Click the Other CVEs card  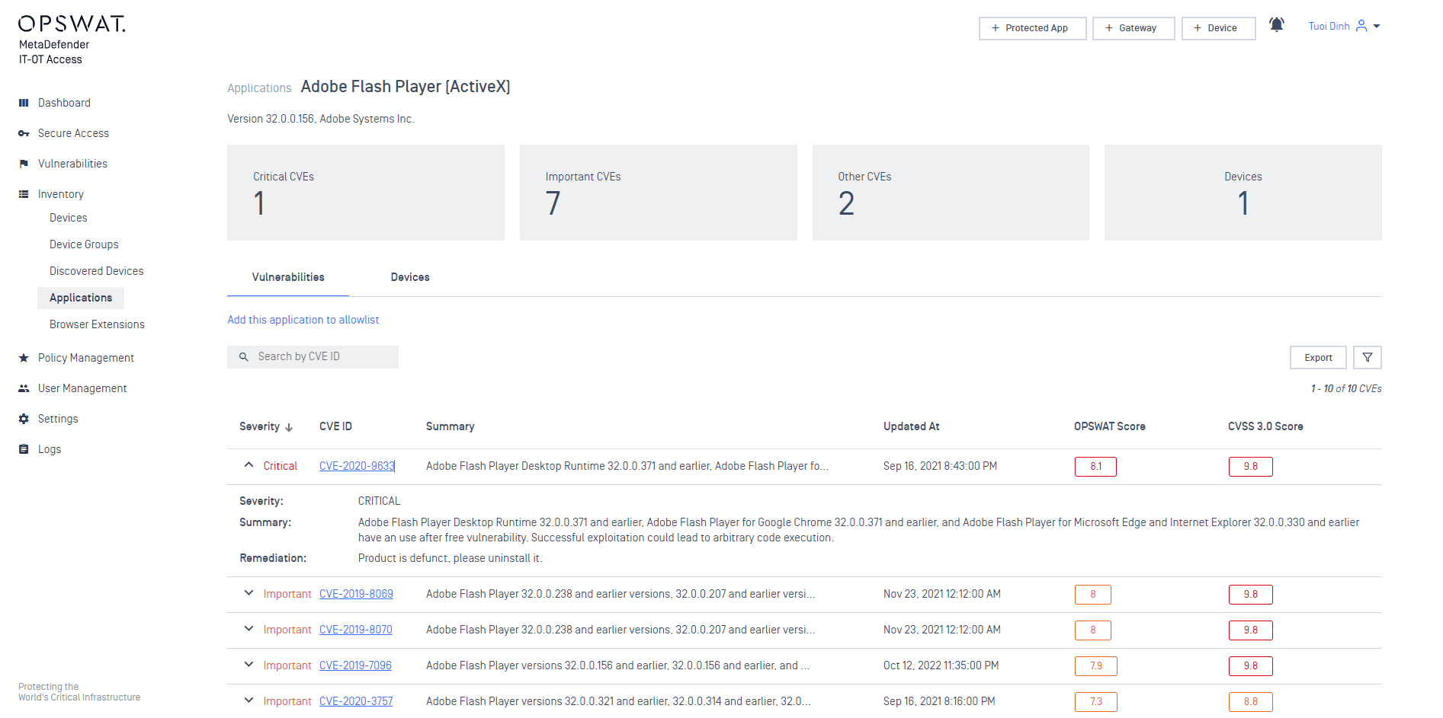951,193
